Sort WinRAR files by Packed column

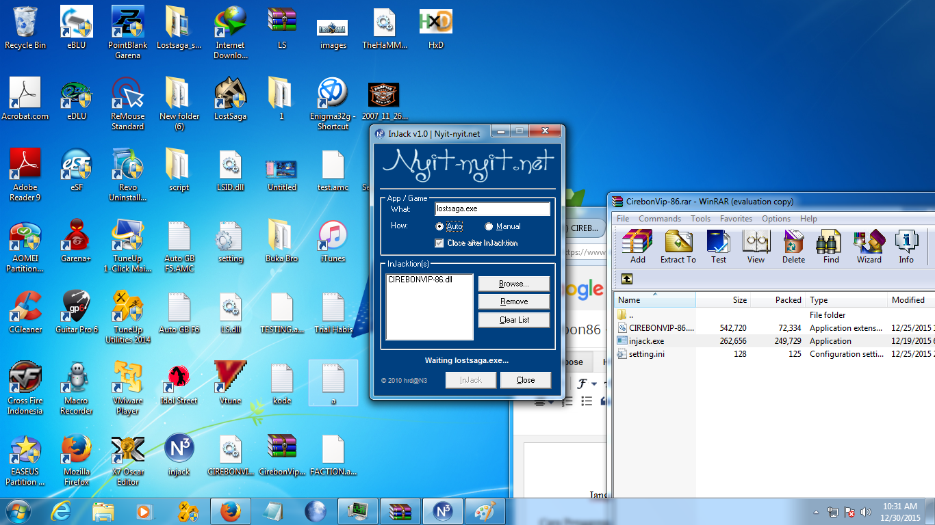778,299
